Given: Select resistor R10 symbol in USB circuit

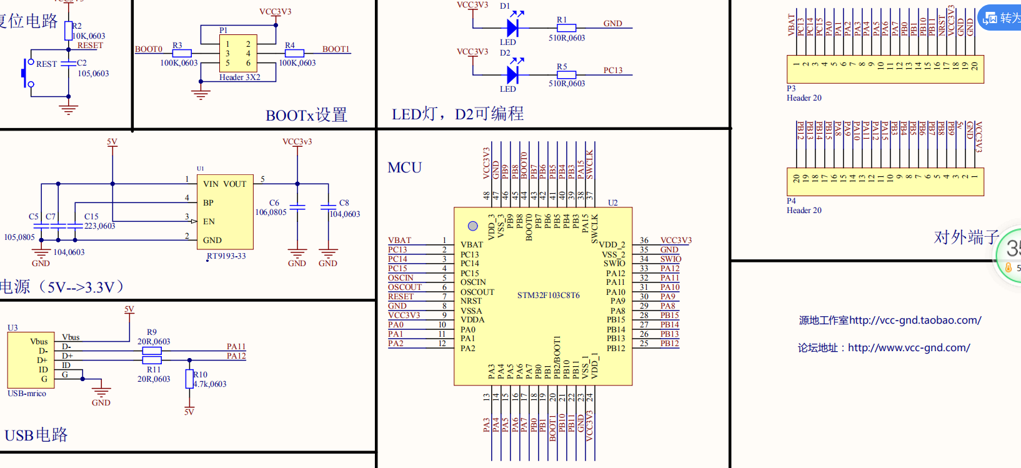Looking at the screenshot, I should click(189, 379).
